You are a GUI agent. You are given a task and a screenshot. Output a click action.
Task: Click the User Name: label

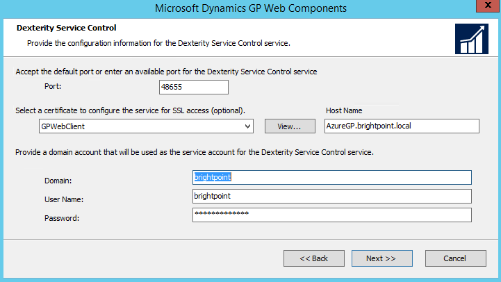[63, 199]
